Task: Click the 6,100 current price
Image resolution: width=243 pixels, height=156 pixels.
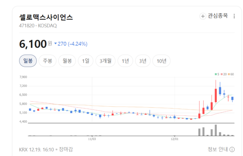Action: coord(33,44)
